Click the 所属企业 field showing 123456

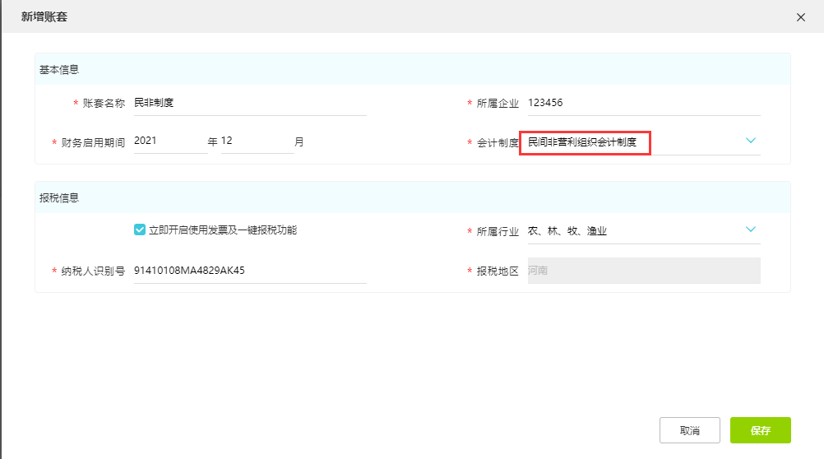(x=643, y=103)
